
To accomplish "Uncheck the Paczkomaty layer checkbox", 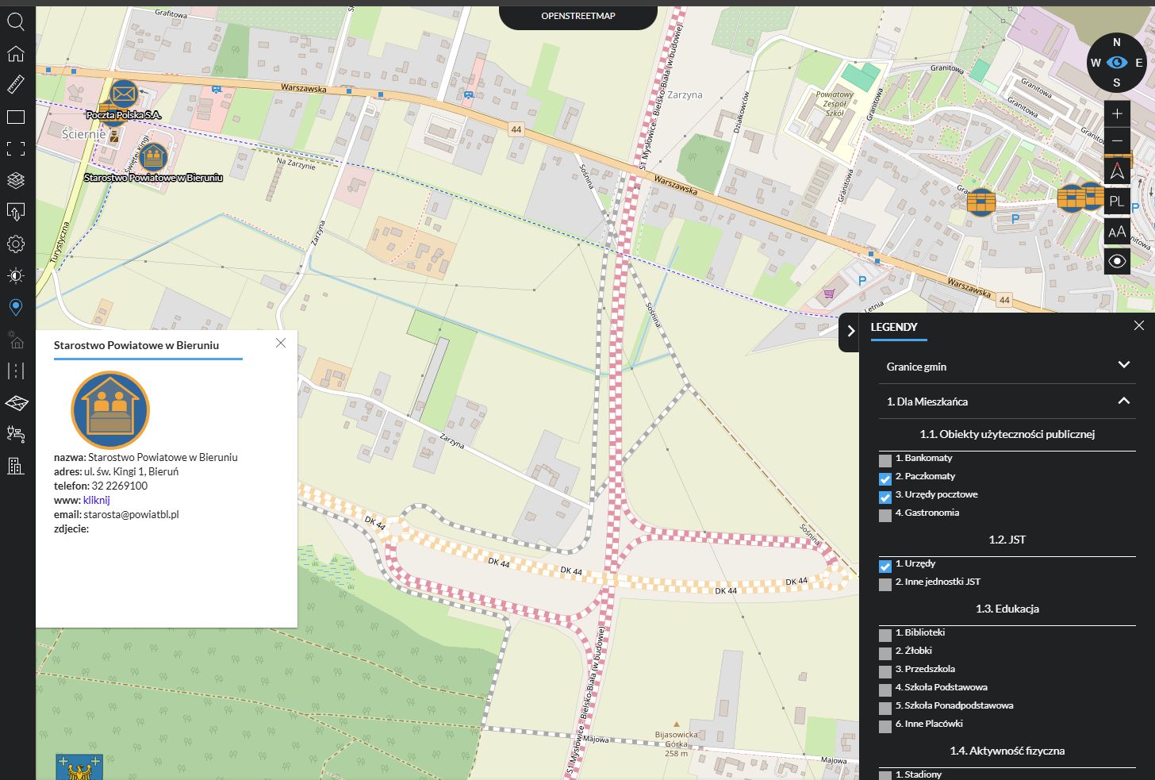I will (x=885, y=479).
